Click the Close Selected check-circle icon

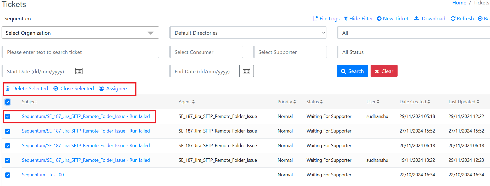tap(56, 88)
